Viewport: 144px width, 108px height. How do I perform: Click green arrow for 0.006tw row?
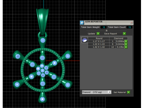pyautogui.click(x=126, y=41)
